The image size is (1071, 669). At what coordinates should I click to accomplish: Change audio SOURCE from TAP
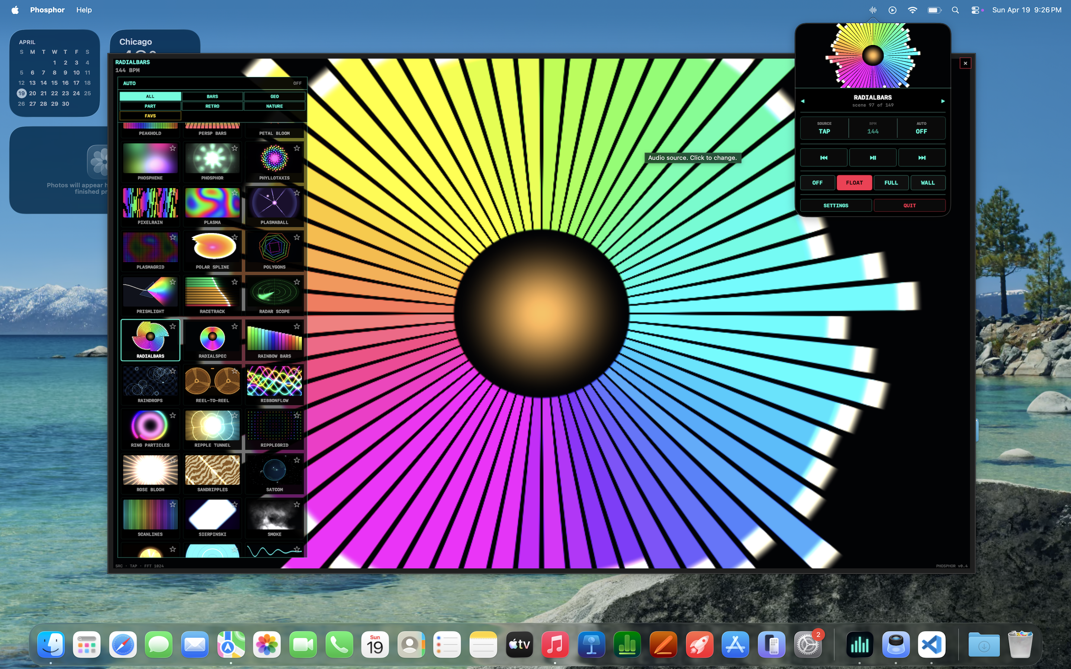click(824, 128)
